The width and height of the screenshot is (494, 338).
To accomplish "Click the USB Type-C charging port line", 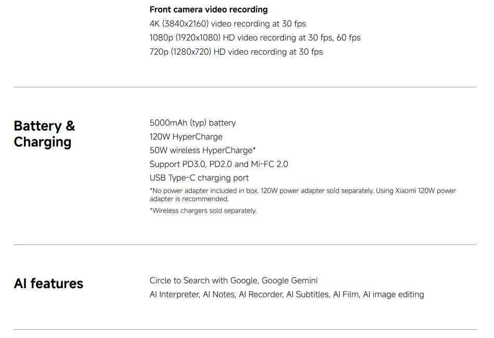I will point(199,178).
